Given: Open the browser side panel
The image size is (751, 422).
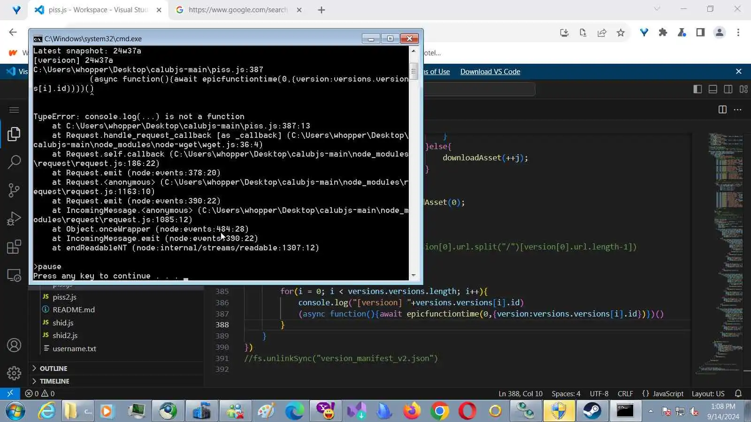Looking at the screenshot, I should (x=700, y=32).
